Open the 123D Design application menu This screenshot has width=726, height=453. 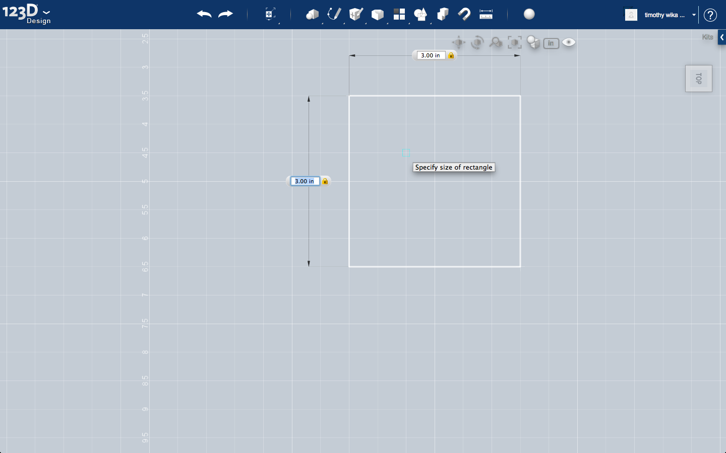[26, 14]
